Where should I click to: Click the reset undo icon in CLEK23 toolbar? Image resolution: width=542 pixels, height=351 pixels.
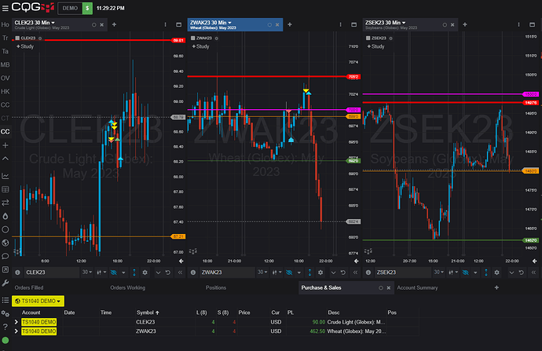(168, 272)
